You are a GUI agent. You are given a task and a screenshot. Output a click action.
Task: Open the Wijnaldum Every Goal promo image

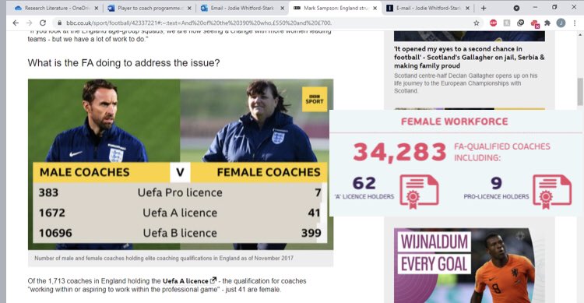point(470,266)
